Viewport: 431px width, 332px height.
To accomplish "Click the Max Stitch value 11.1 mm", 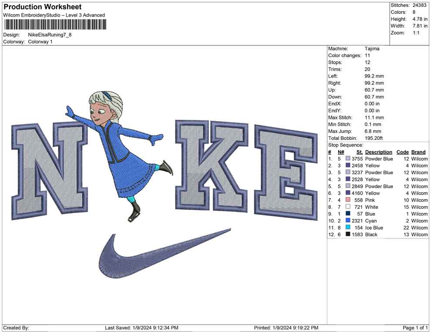I will click(374, 118).
